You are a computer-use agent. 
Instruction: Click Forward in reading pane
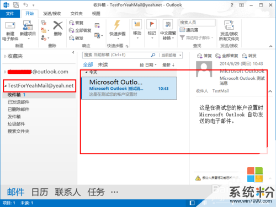(x=249, y=56)
